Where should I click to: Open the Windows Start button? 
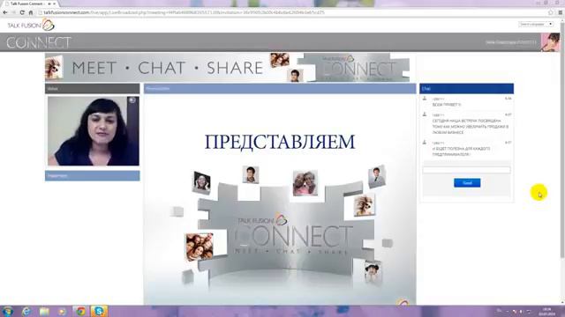(x=8, y=311)
